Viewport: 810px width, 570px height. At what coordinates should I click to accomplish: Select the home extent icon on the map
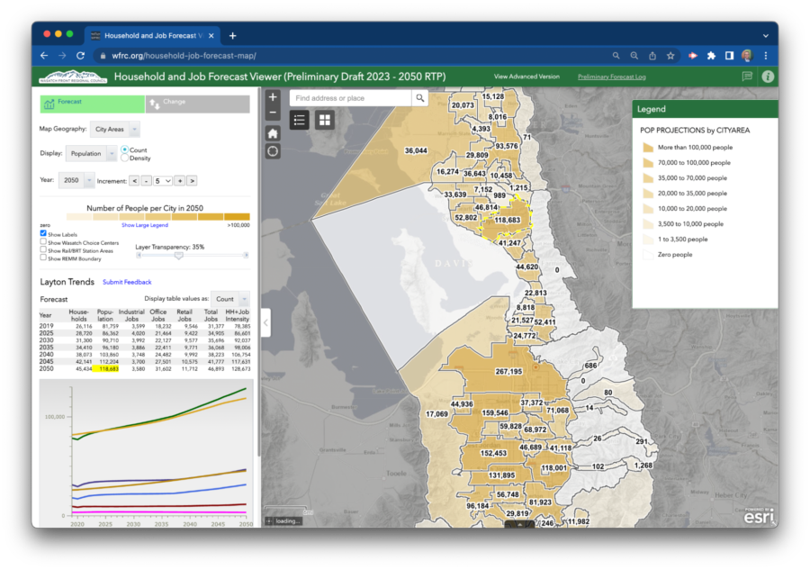point(273,132)
